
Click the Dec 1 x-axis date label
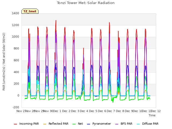coord(57,111)
